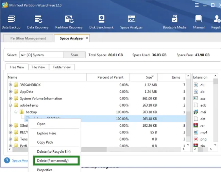
Task: Collapse the adobeTemp folder node
Action: 10,105
